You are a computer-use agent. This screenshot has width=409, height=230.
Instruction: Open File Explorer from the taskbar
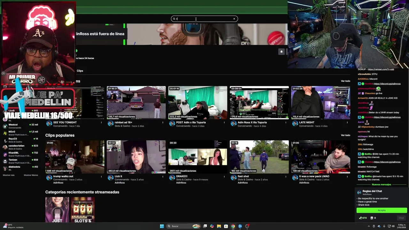coord(219,226)
